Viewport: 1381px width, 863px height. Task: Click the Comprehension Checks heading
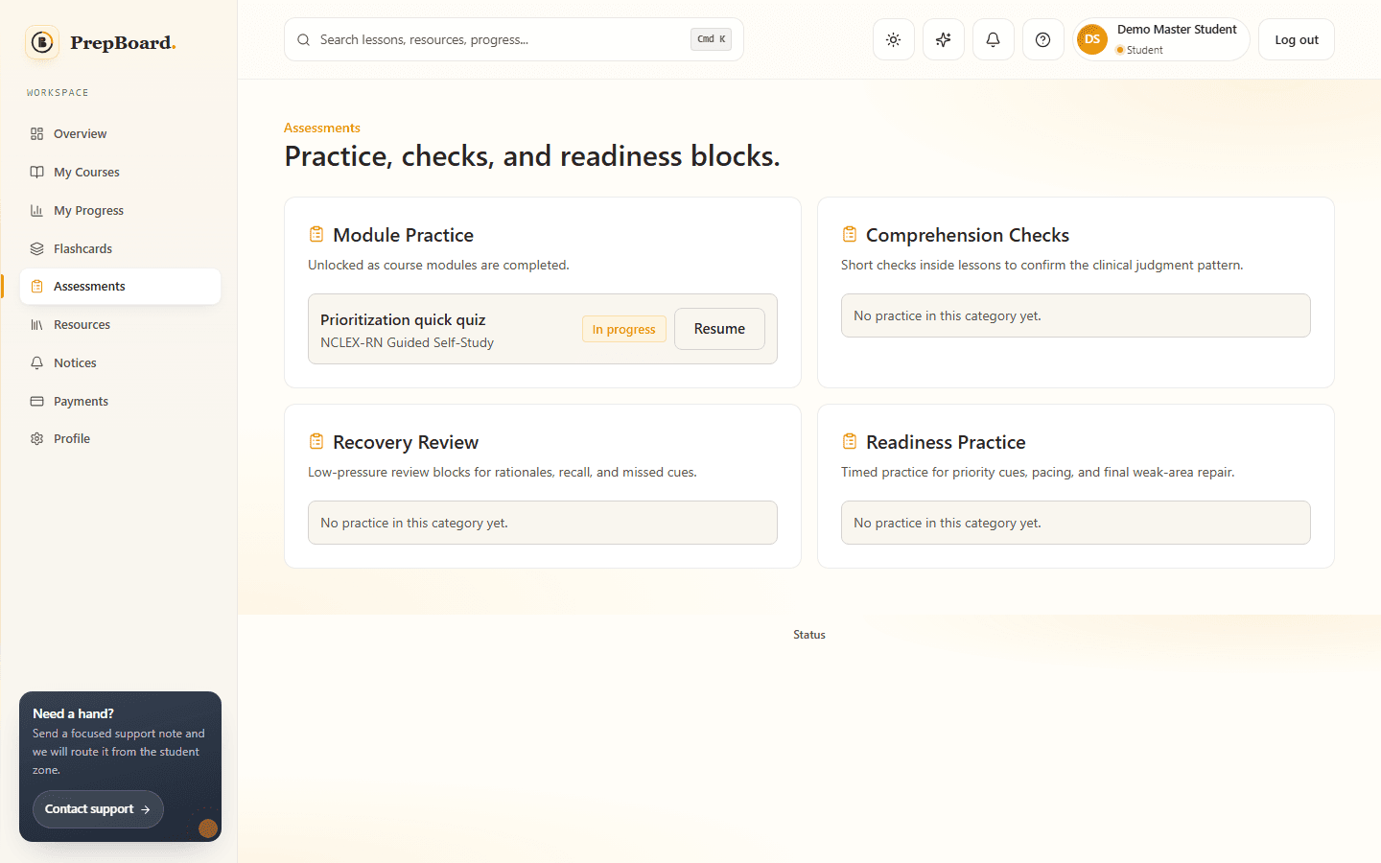point(968,235)
